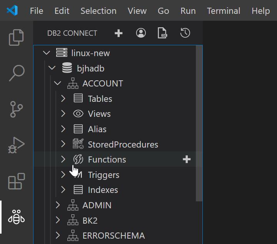277x244 pixels.
Task: Click the bjhadb database icon
Action: (x=67, y=68)
